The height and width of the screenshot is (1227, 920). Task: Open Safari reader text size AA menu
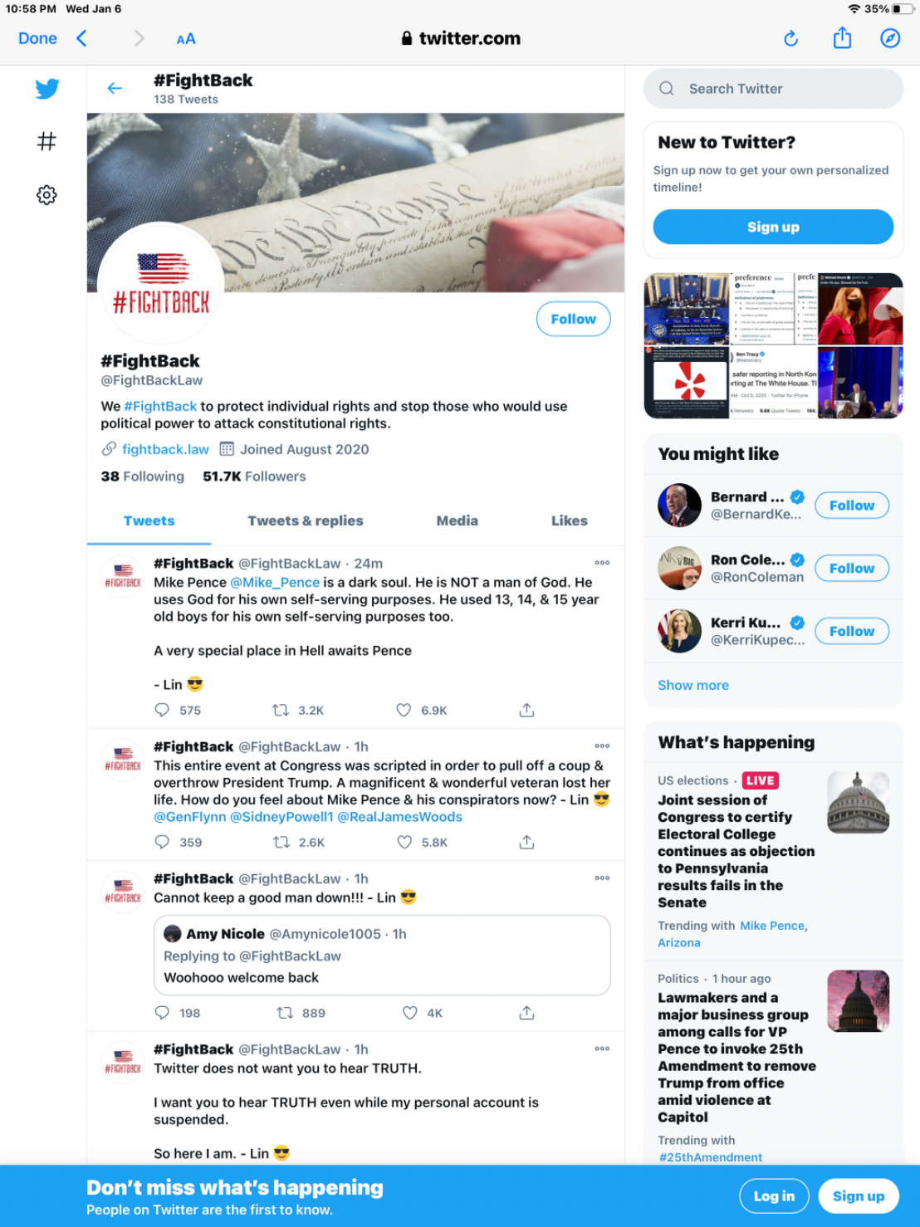pos(186,39)
